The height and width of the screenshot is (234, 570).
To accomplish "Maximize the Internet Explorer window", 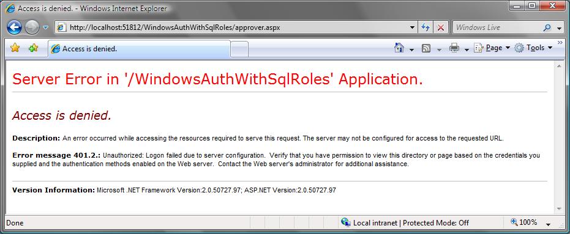I will (x=532, y=6).
